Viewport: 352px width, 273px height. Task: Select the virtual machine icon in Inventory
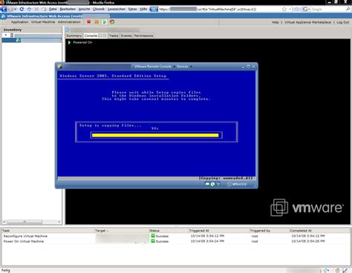coord(18,40)
